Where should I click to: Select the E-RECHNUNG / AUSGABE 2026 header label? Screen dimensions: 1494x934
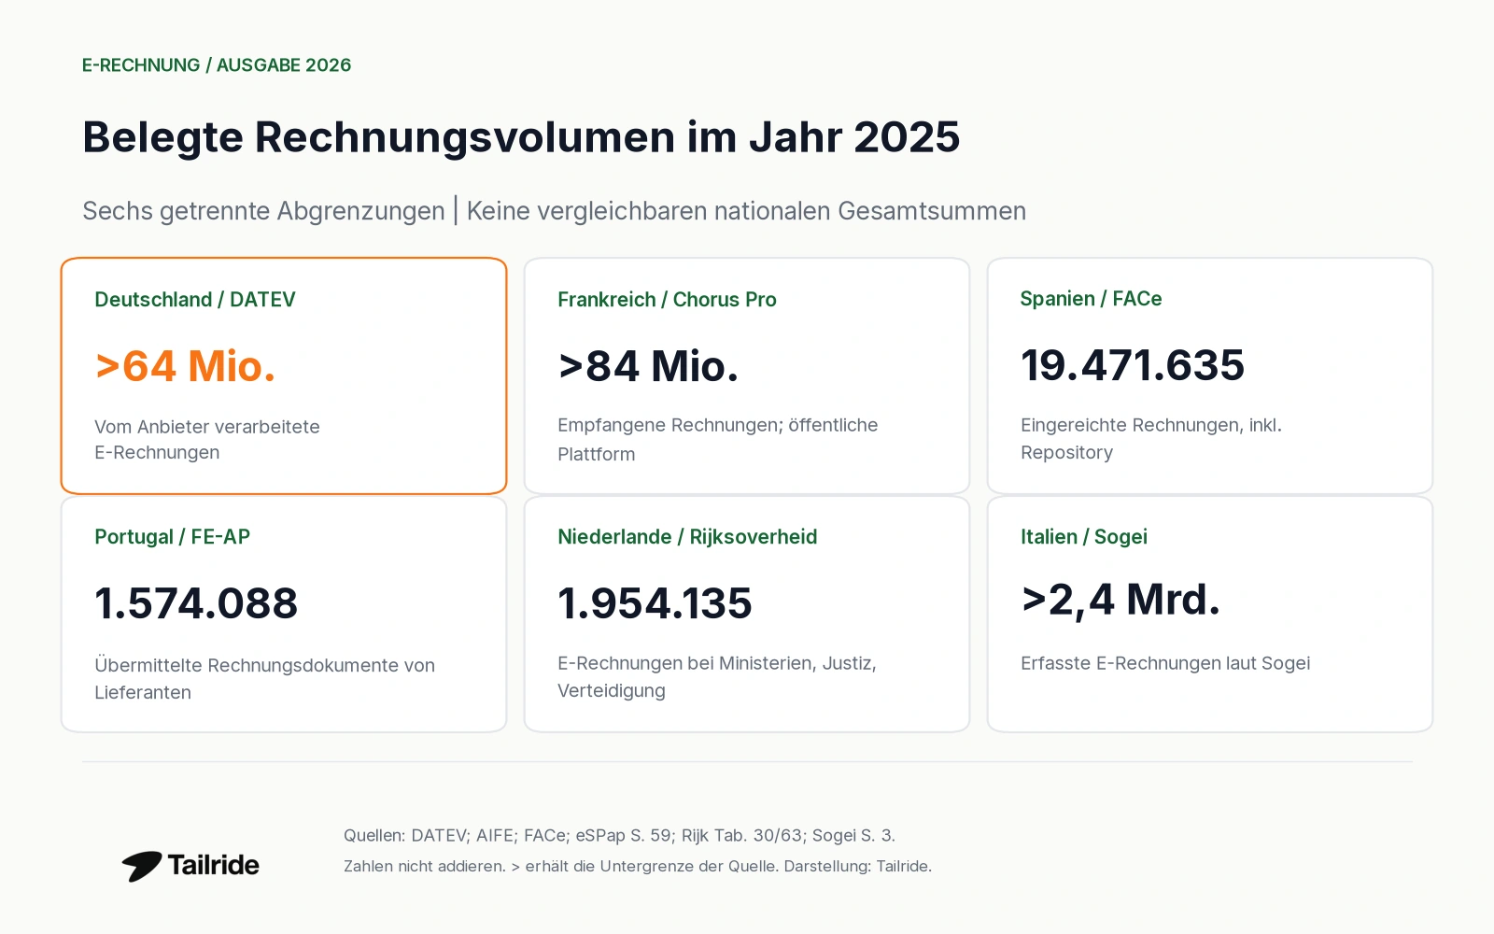pos(217,65)
